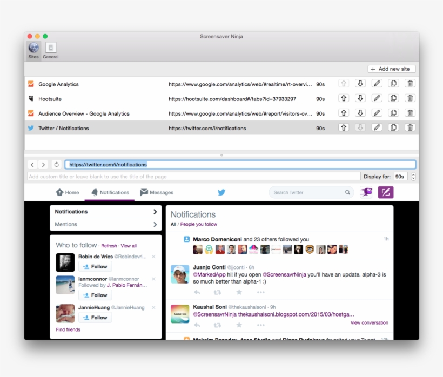
Task: Open Twitter Messages tab
Action: click(x=157, y=193)
